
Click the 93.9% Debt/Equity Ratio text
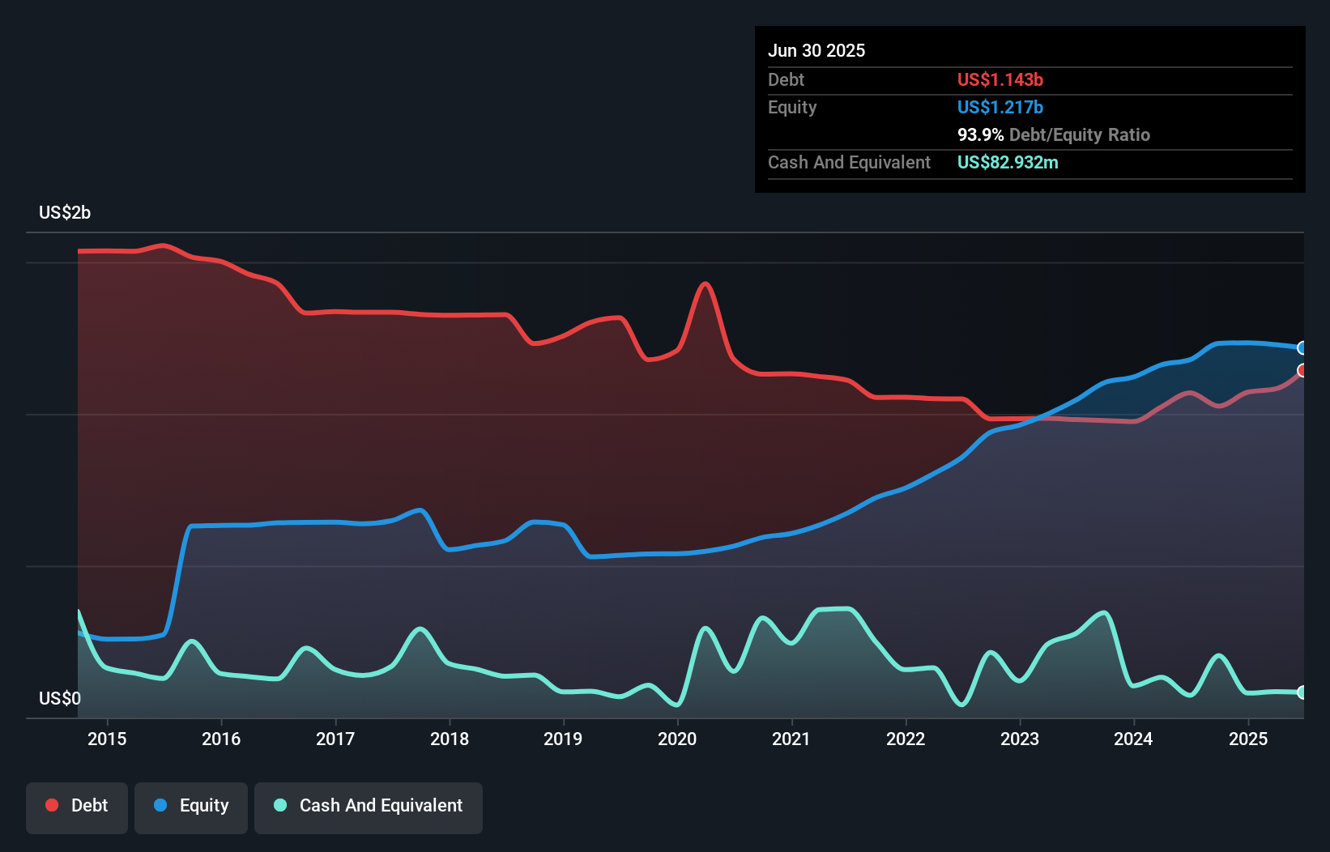click(x=1054, y=134)
